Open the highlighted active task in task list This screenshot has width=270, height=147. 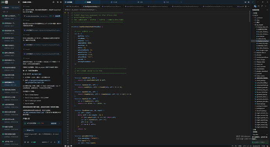(x=11, y=83)
